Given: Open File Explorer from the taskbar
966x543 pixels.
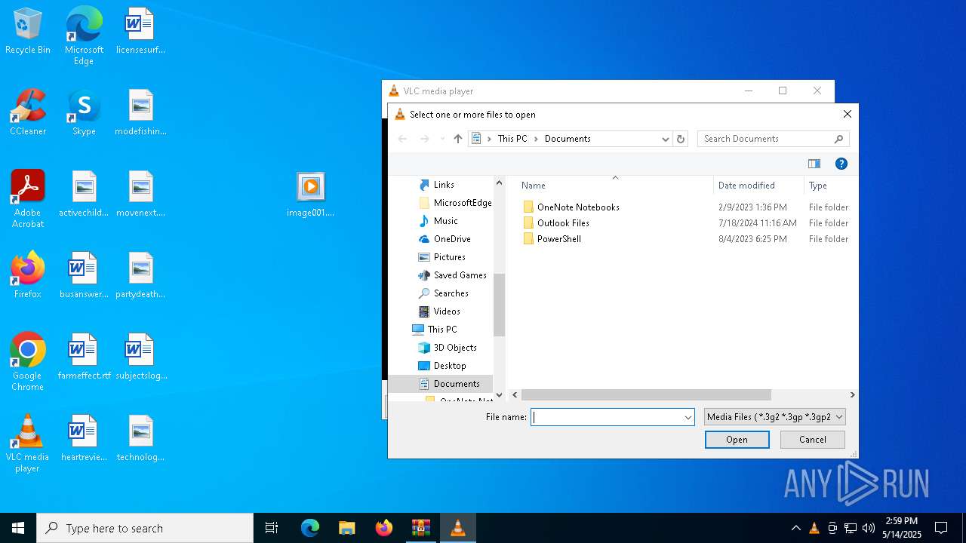Looking at the screenshot, I should click(x=347, y=528).
